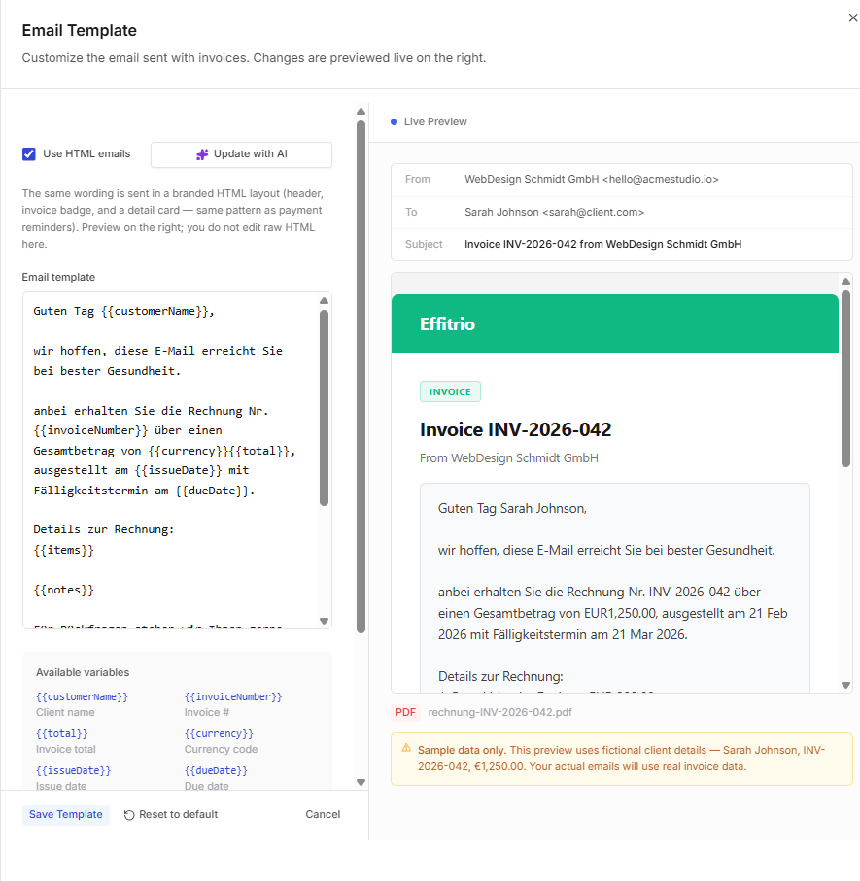Click the 'Live Preview' label

pos(435,122)
